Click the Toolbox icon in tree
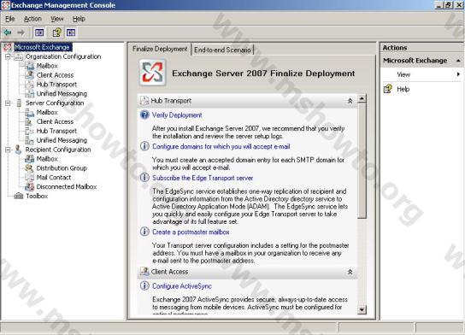The image size is (465, 335). click(19, 196)
